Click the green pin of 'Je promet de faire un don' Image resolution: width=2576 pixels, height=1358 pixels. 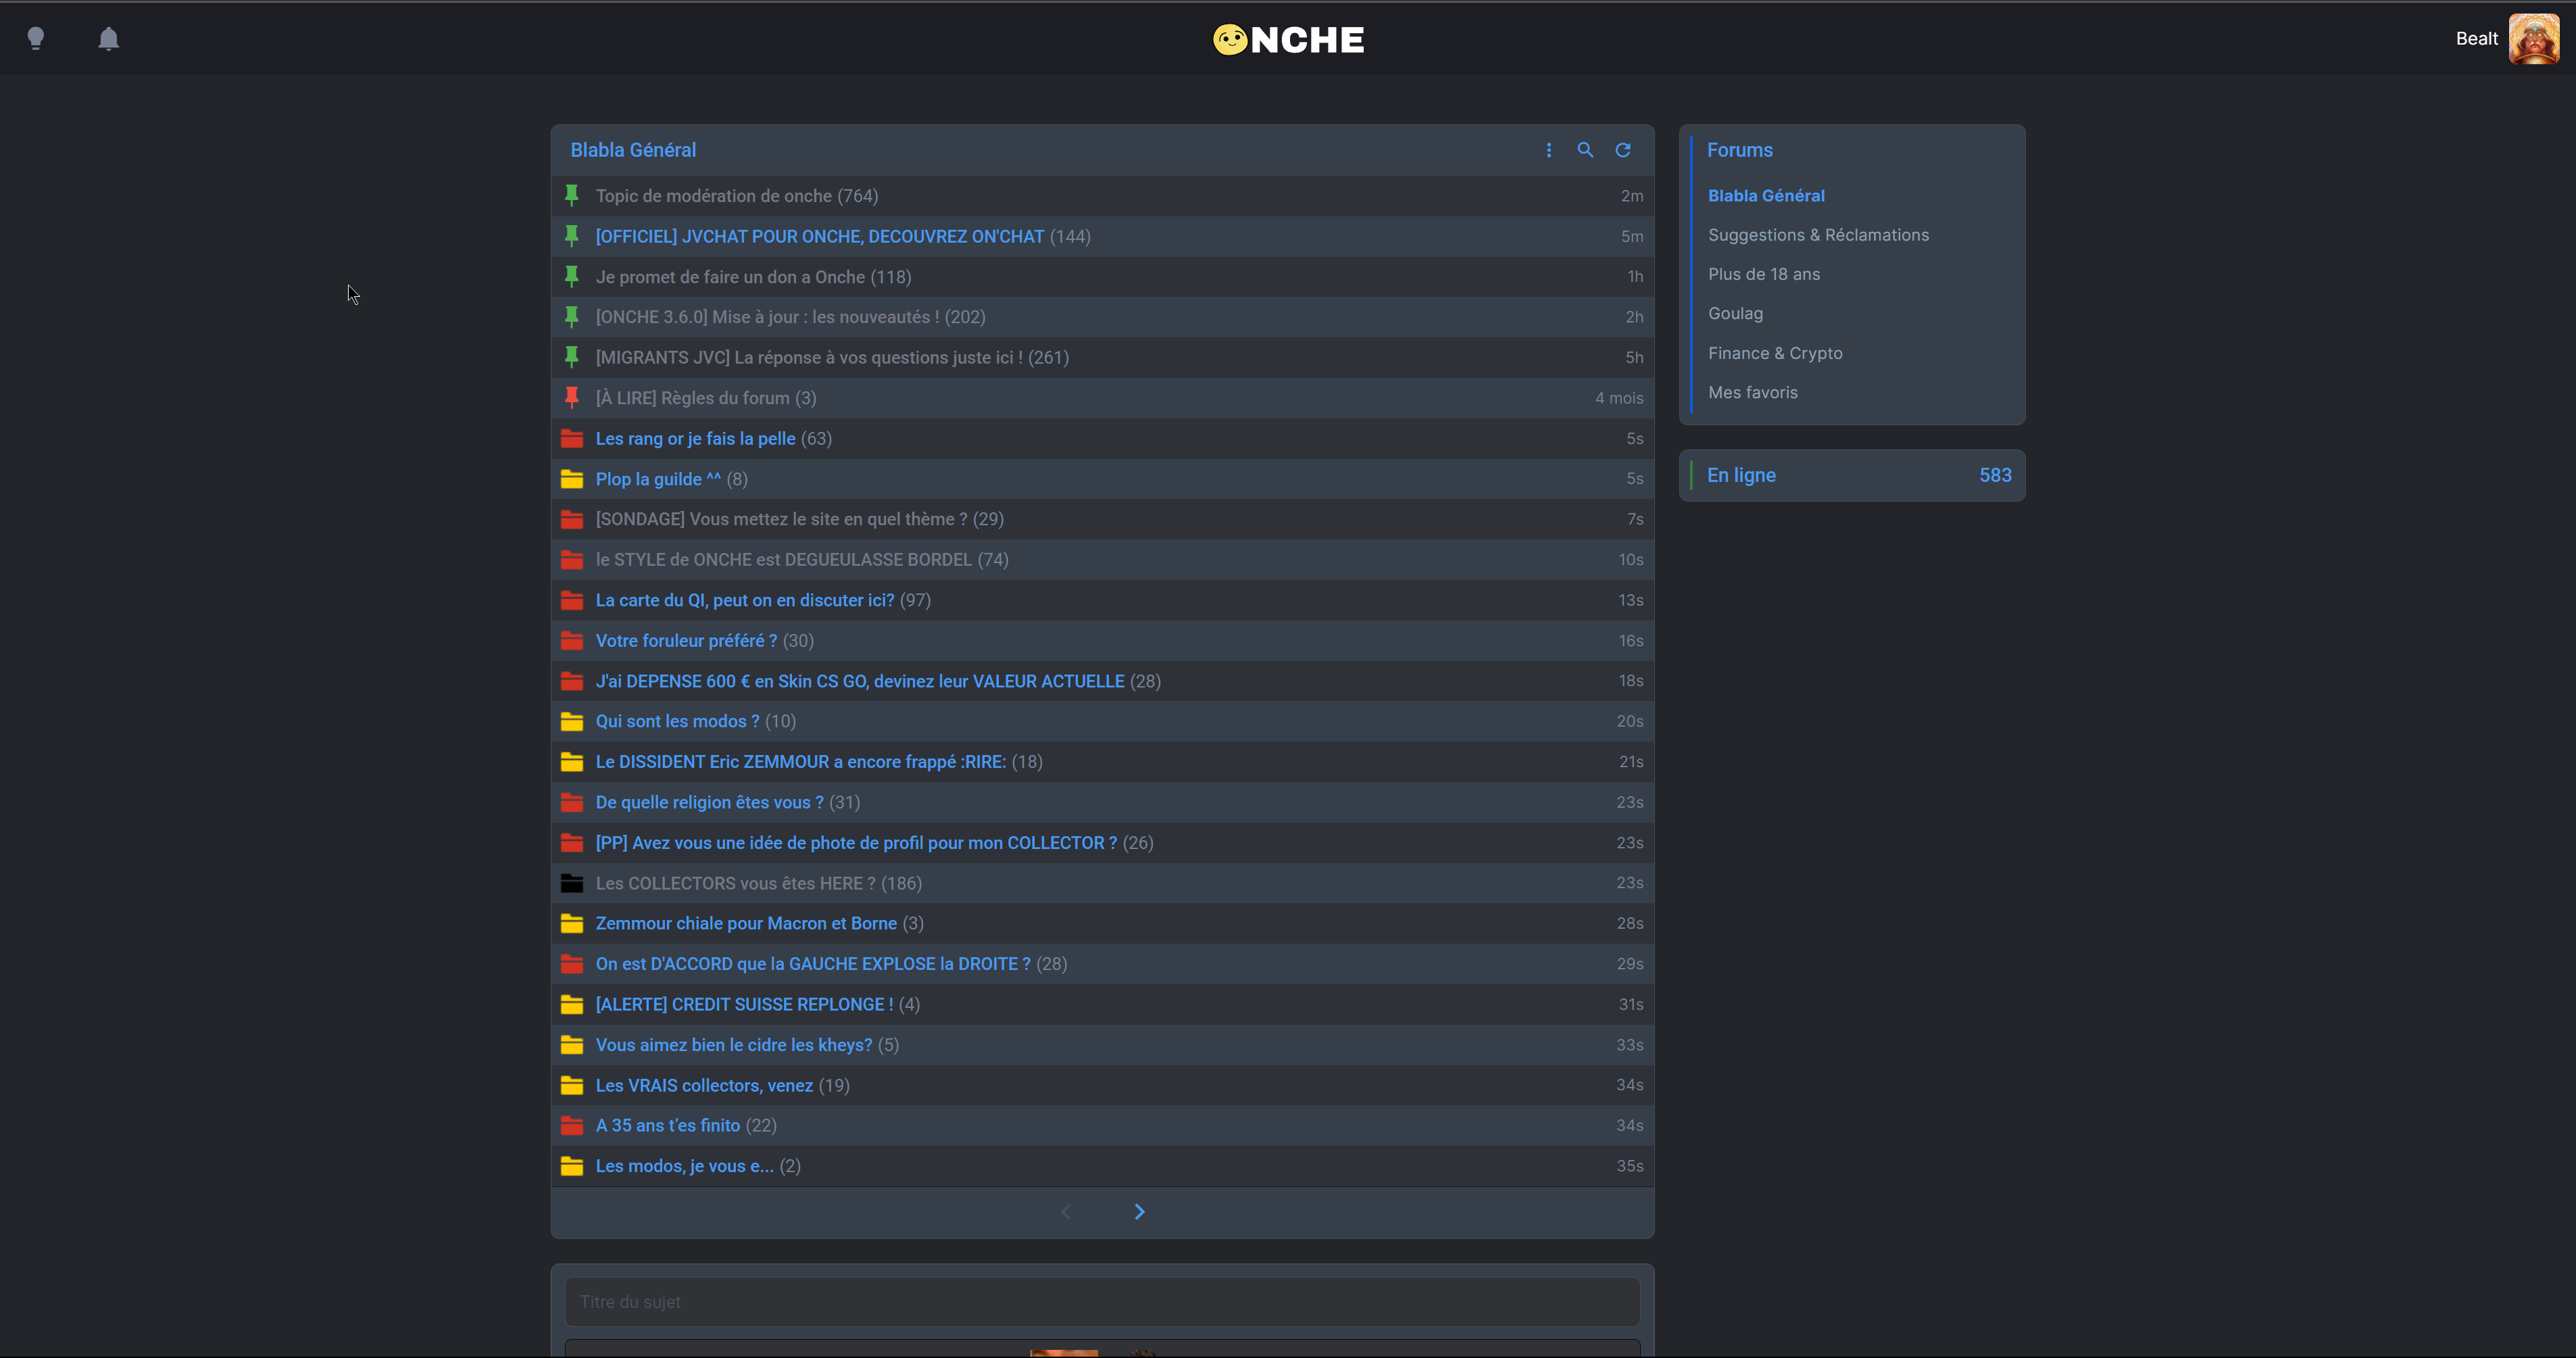click(x=572, y=276)
